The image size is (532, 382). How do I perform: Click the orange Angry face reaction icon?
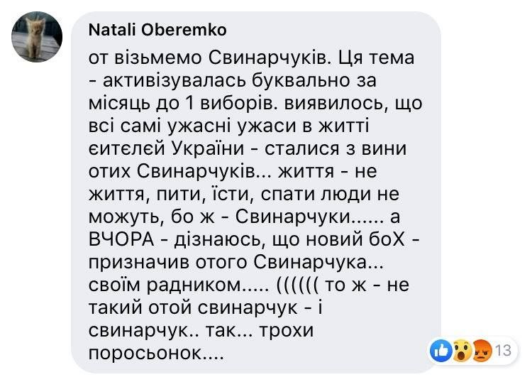tap(482, 351)
